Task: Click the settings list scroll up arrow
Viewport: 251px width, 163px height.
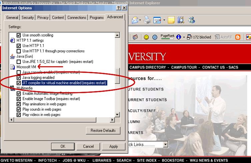Action: 117,35
